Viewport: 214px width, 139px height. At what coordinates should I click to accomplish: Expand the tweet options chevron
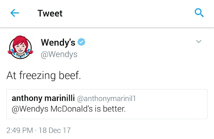point(199,42)
